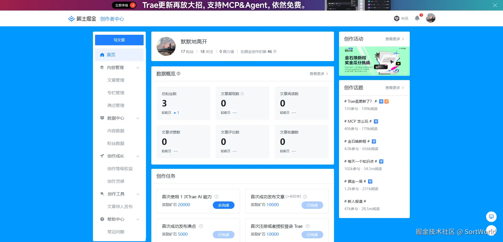
Task: Click help icon beside Trae AI 能力 task
Action: [x=217, y=197]
